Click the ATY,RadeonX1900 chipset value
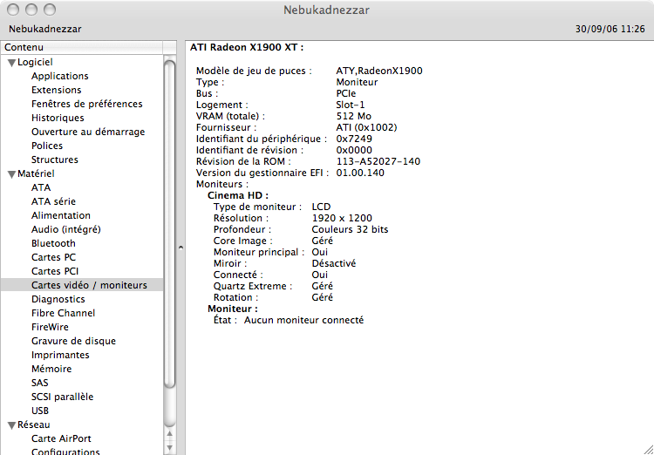Viewport: 654px width, 455px height. pos(379,71)
